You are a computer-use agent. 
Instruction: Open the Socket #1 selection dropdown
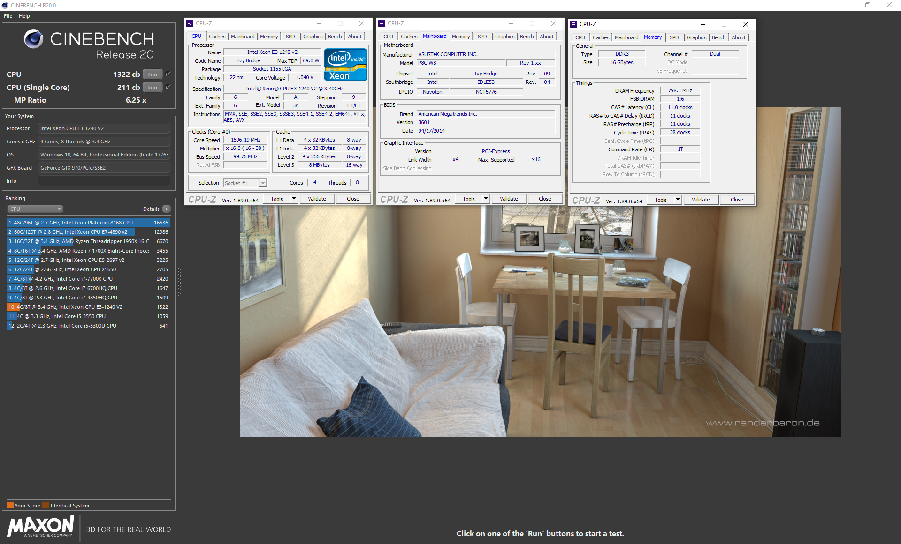[245, 183]
